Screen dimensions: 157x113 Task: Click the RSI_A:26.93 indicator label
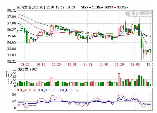point(27,90)
